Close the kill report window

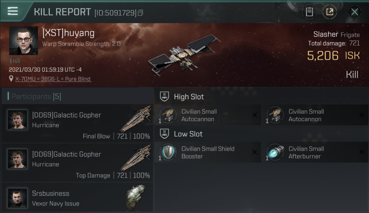[355, 12]
